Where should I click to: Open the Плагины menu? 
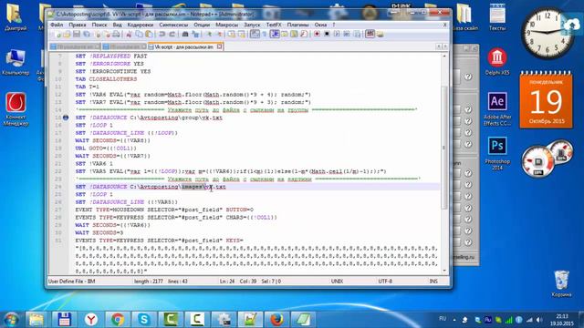click(x=298, y=25)
